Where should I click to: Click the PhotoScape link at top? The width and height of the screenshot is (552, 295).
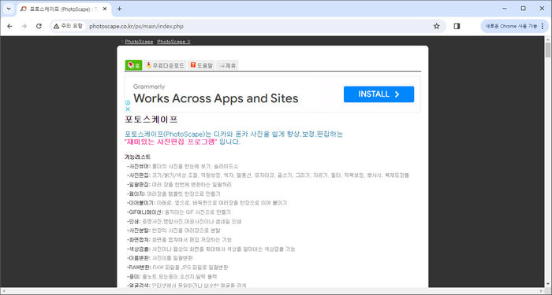click(x=139, y=42)
